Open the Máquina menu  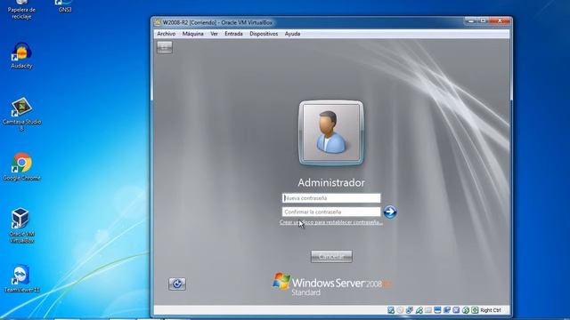(192, 34)
